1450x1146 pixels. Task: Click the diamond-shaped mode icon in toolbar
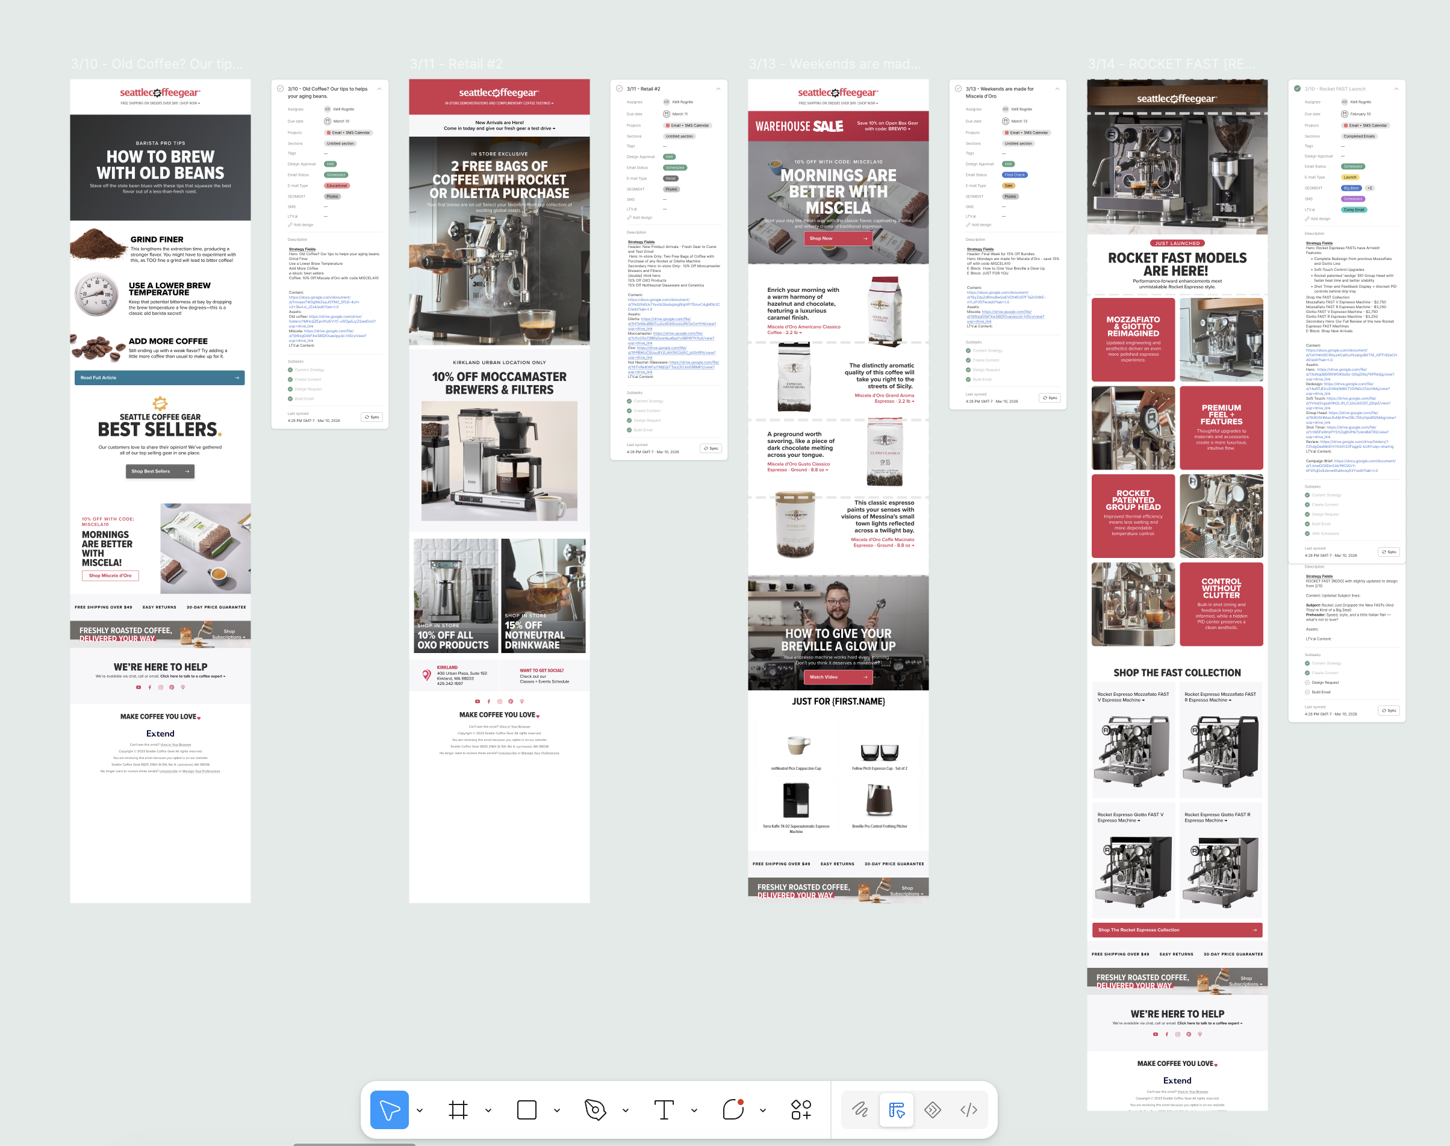tap(932, 1110)
